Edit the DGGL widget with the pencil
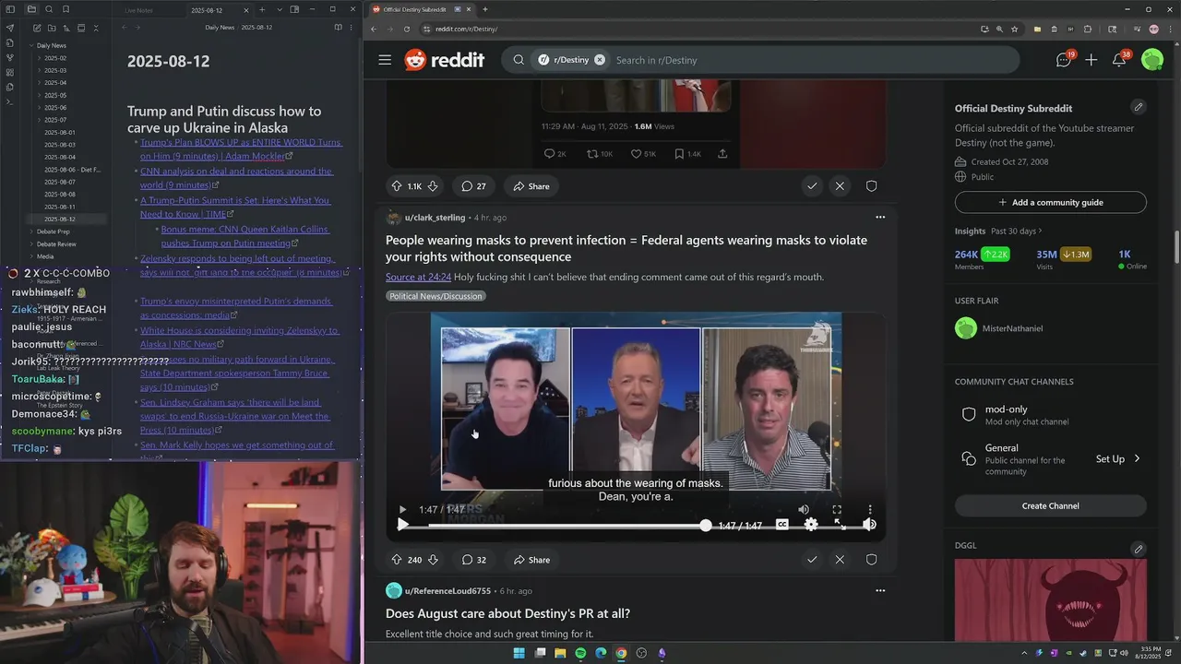 (1139, 549)
